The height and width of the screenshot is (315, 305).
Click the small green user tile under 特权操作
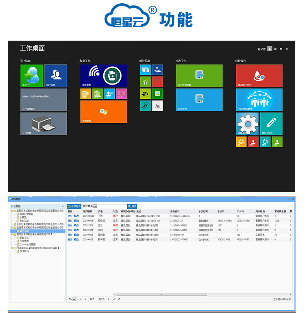[x=277, y=142]
